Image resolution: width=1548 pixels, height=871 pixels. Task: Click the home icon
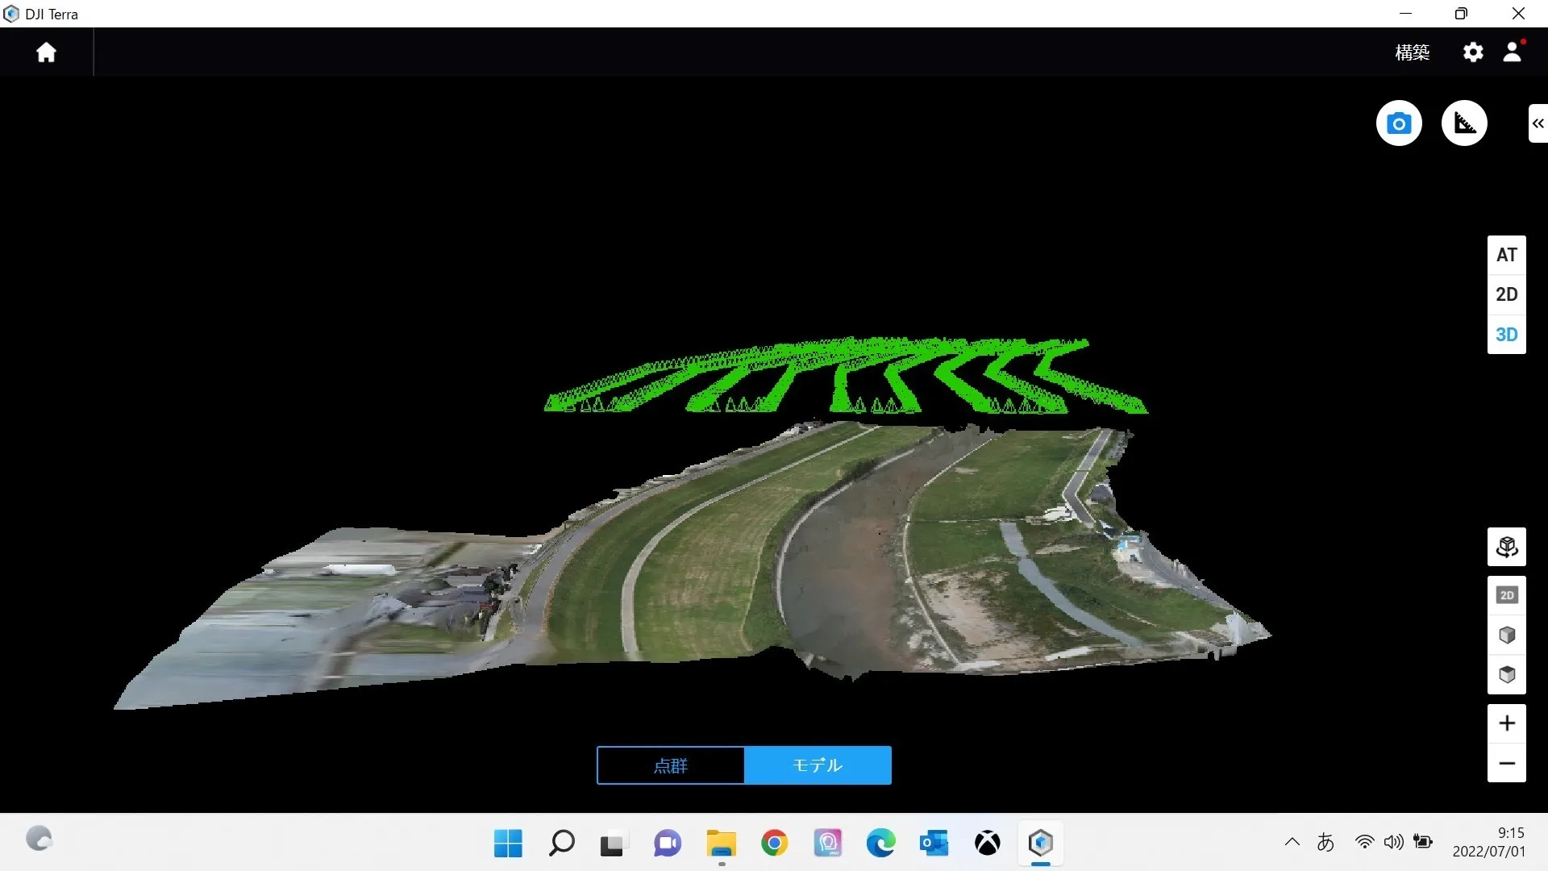[46, 52]
